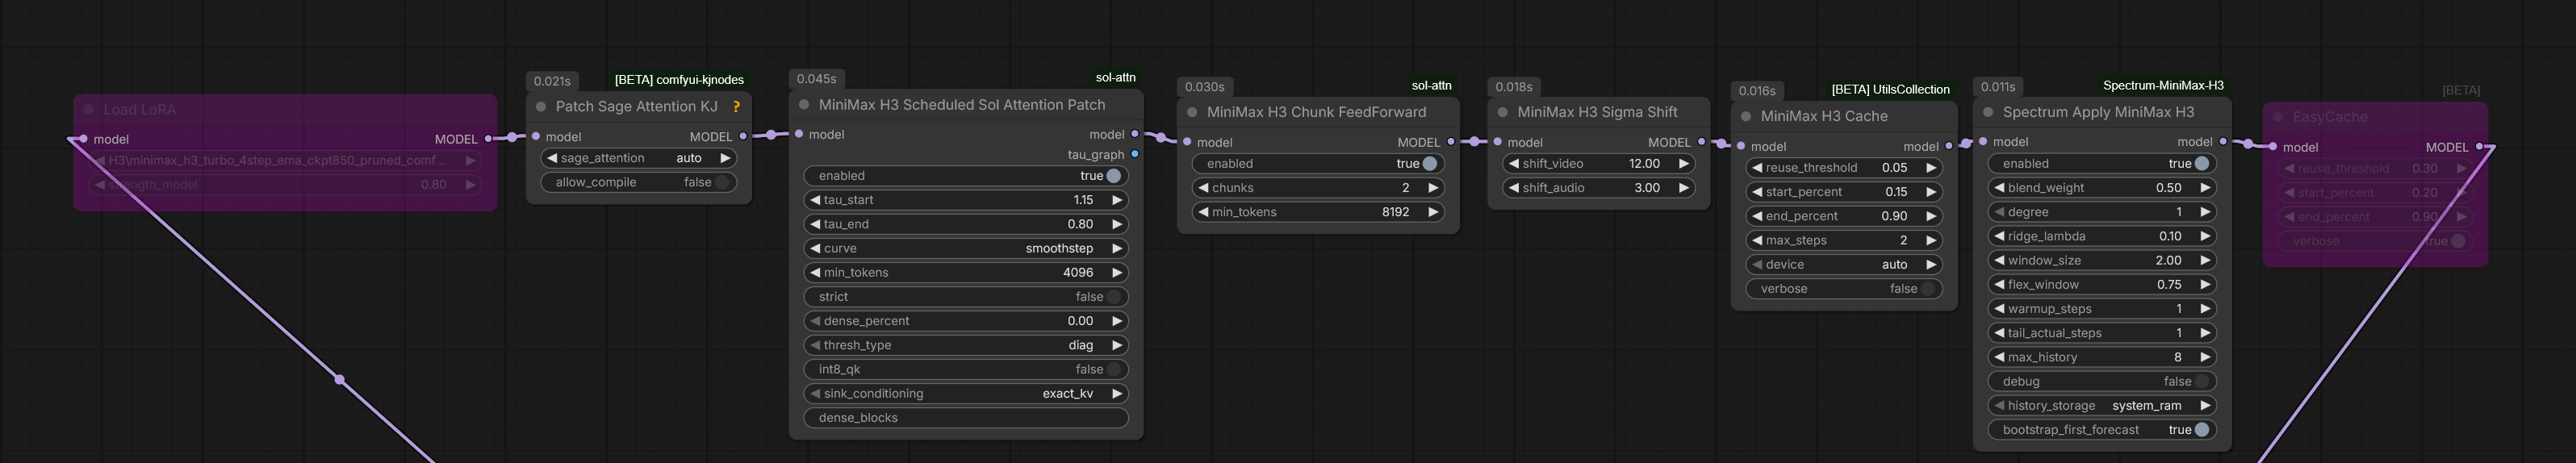Collapse the MiniMax H3 Chunk FeedForward node dot
This screenshot has width=2576, height=463.
point(1192,113)
